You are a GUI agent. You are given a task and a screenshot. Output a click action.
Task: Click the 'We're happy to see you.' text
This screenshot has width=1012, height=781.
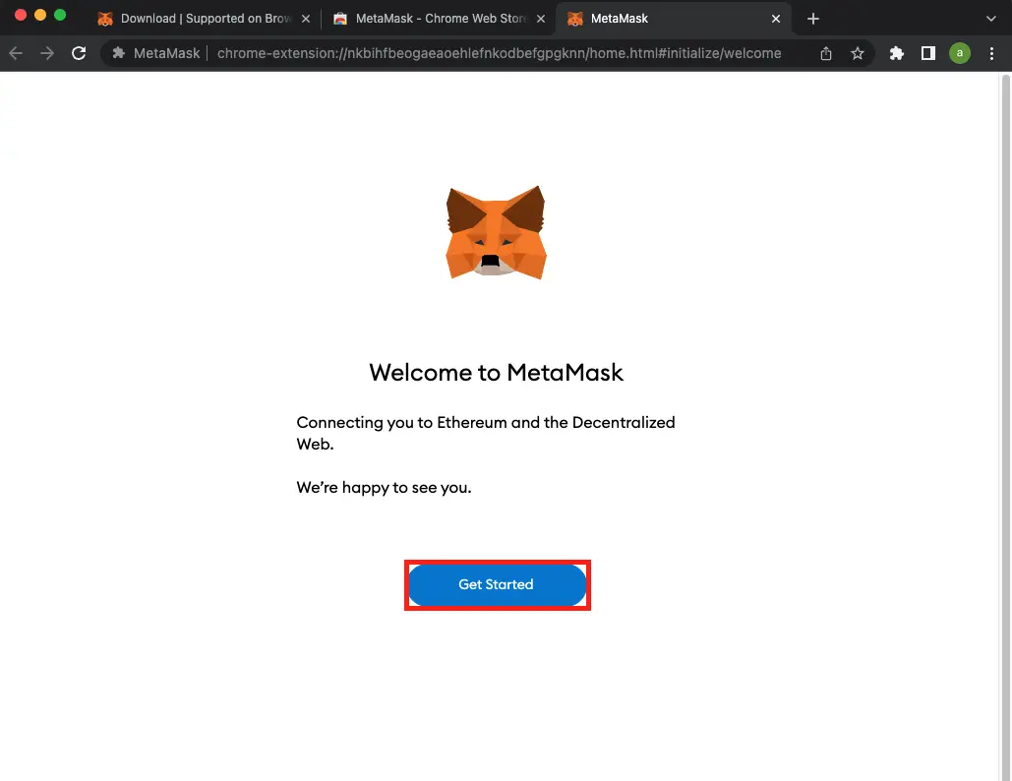[x=384, y=487]
